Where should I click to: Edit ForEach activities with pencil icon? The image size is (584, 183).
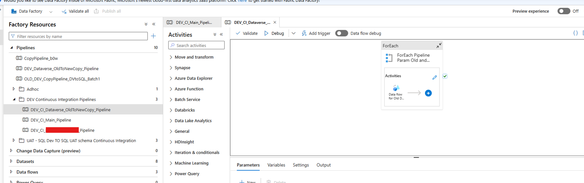[434, 77]
